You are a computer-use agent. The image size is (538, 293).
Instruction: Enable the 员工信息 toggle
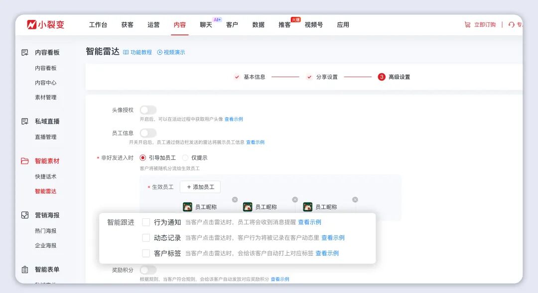click(x=148, y=133)
